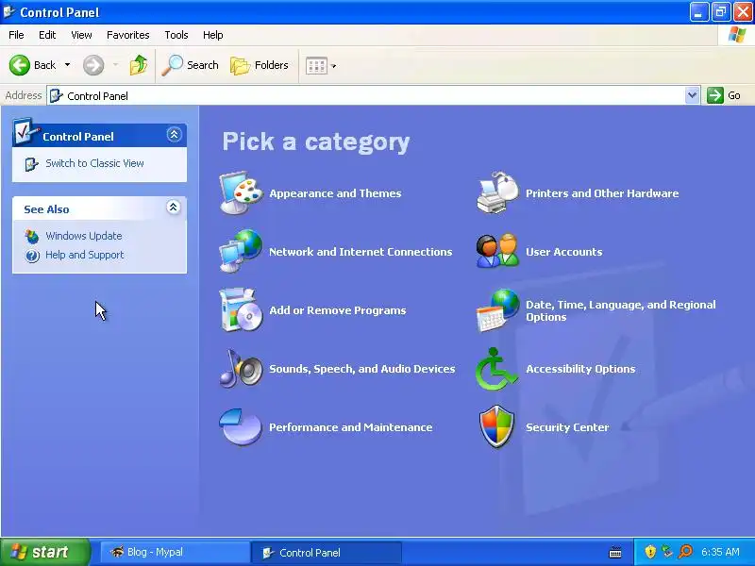
Task: Click the Date, Time, Language calendar globe icon
Action: (x=498, y=310)
